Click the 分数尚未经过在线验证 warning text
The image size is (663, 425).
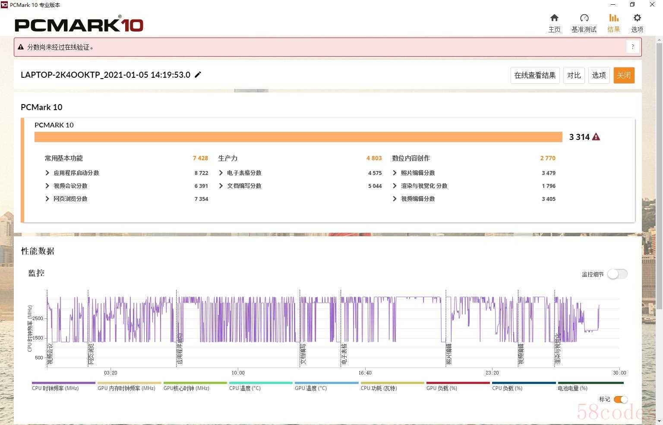pyautogui.click(x=60, y=47)
